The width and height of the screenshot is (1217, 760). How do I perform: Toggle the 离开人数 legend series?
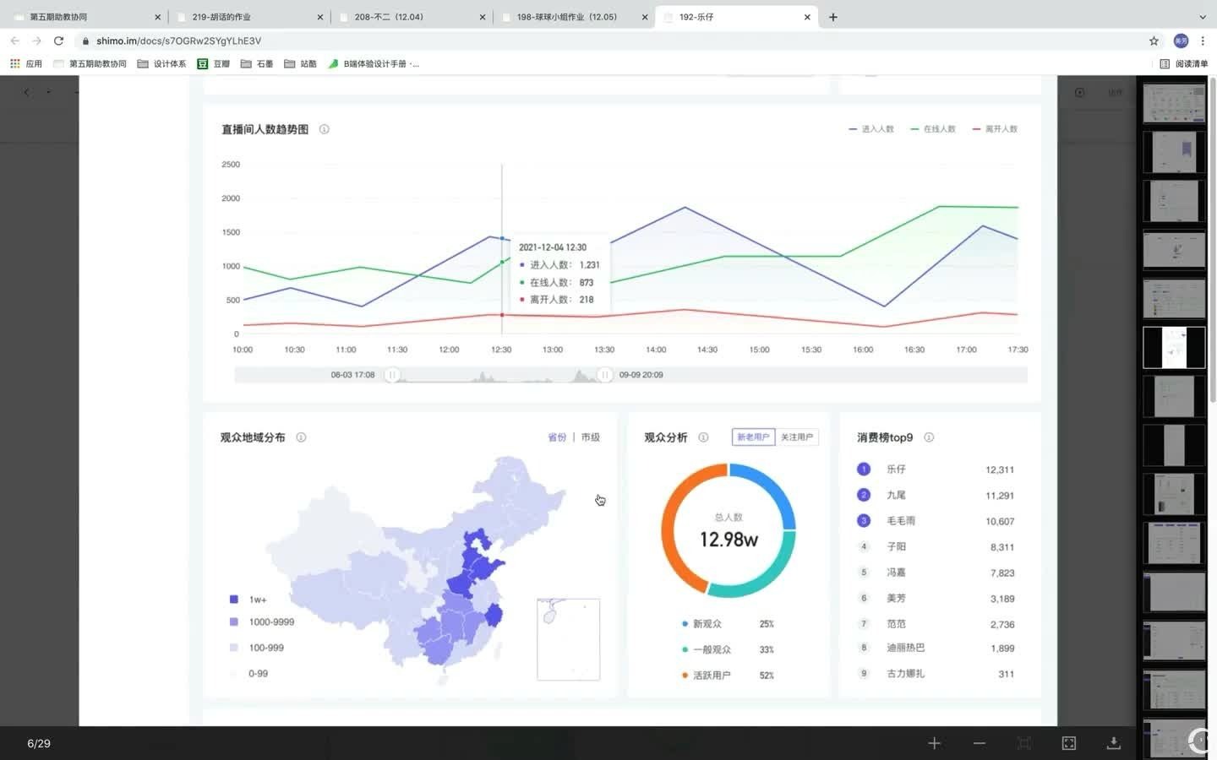tap(995, 129)
